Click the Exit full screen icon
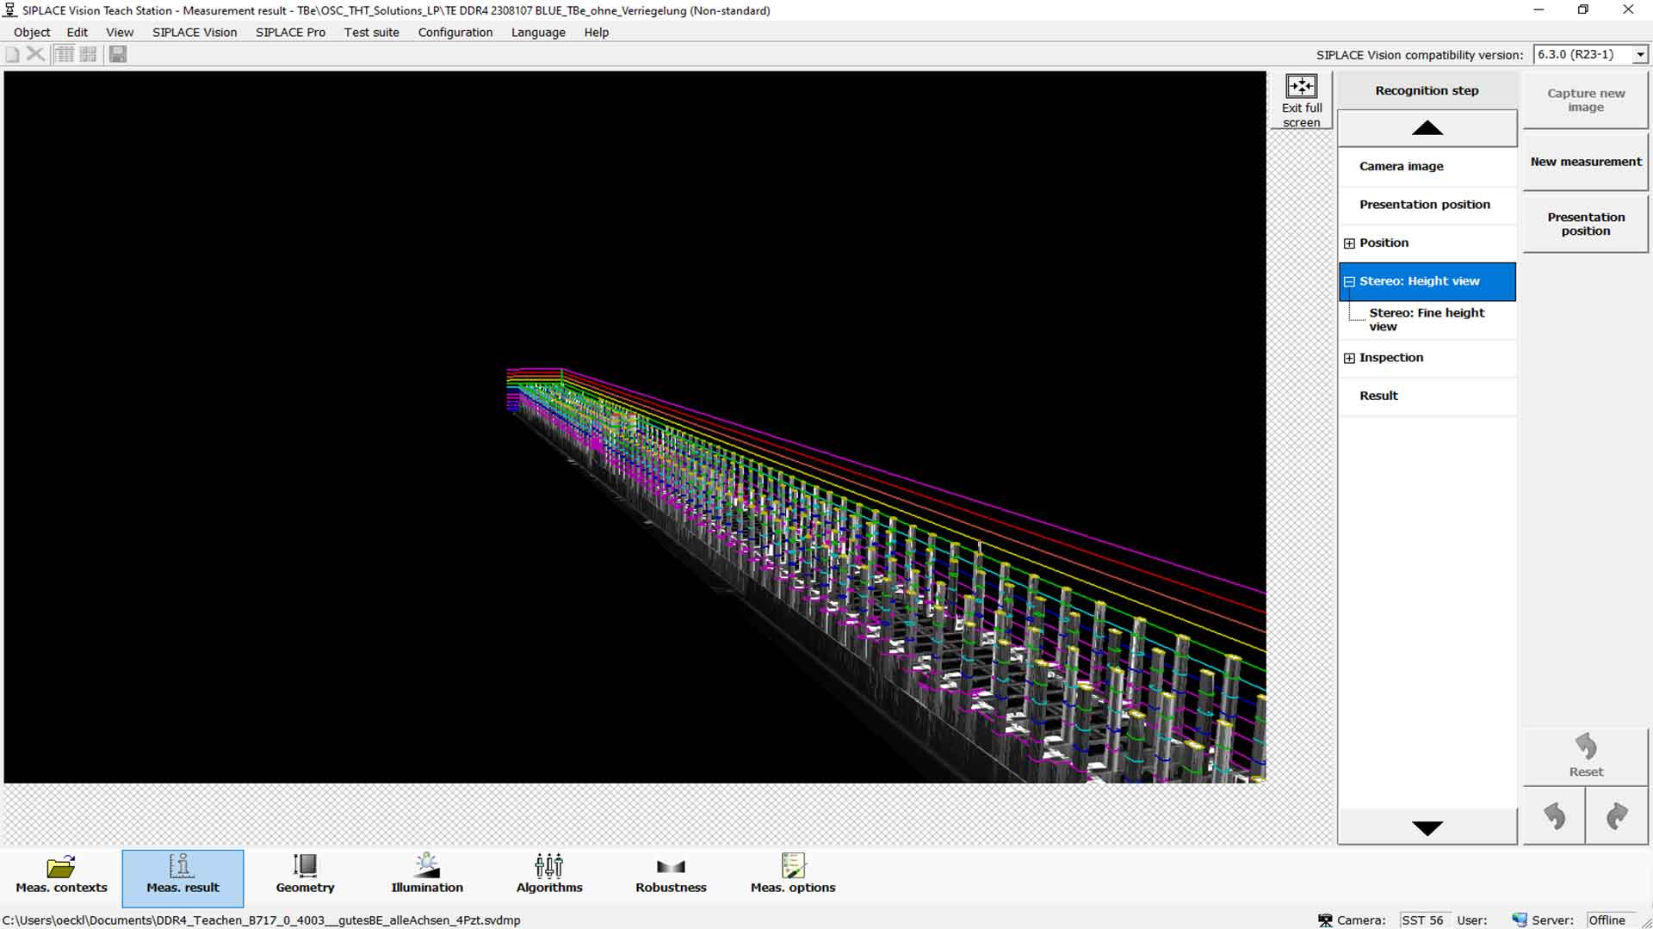The width and height of the screenshot is (1653, 929). [x=1301, y=87]
